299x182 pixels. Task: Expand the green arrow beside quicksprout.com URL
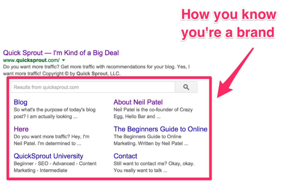(63, 60)
